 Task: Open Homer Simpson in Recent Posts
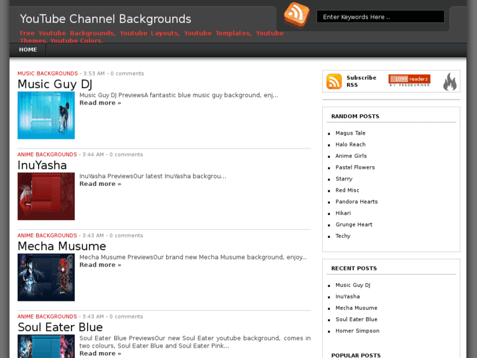pyautogui.click(x=358, y=331)
